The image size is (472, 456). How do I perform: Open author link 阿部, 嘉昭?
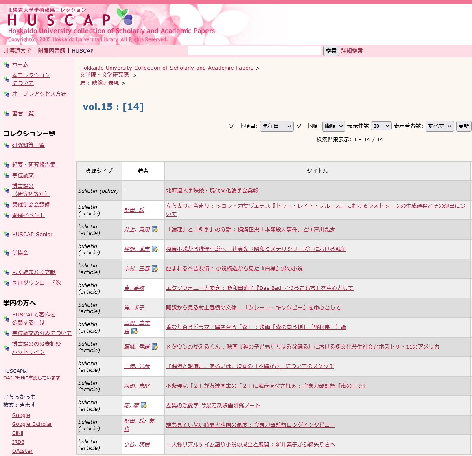point(137,386)
